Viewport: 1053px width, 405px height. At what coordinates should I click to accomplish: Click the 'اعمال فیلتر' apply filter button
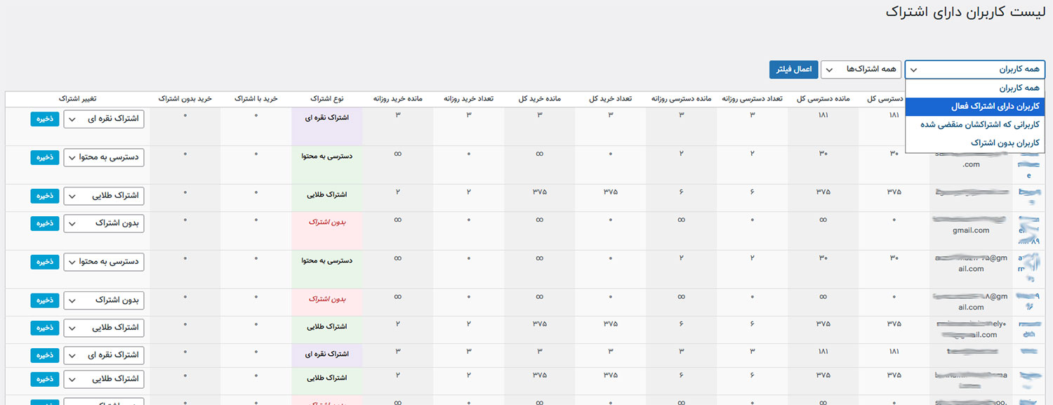click(793, 69)
